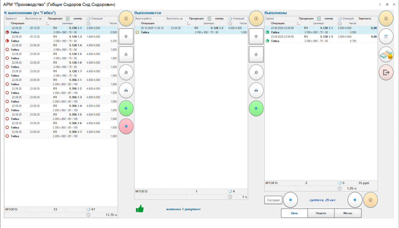Click '11,75 ч' hours total
This screenshot has width=399, height=228.
(x=111, y=215)
